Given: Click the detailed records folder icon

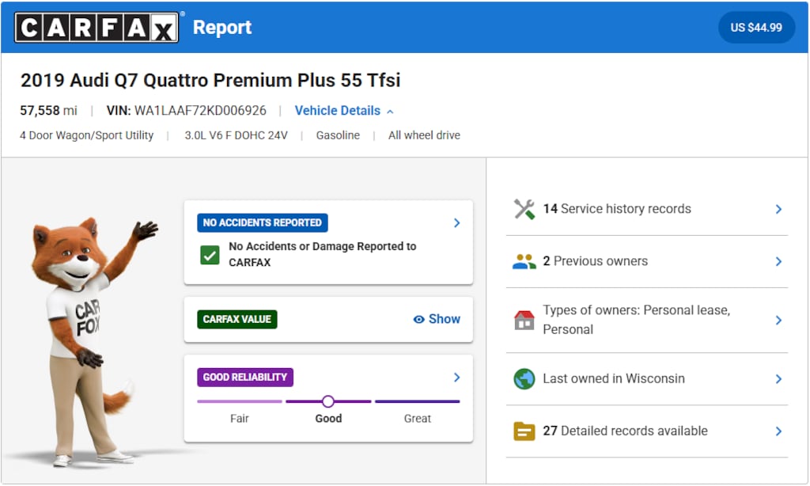Looking at the screenshot, I should tap(524, 431).
